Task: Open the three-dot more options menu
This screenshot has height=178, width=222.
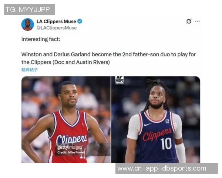Action: pyautogui.click(x=197, y=21)
